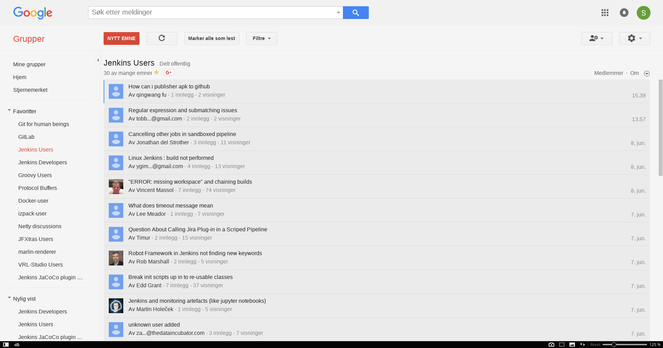The height and width of the screenshot is (348, 663).
Task: Click the sync cloud status icon
Action: pos(17,345)
